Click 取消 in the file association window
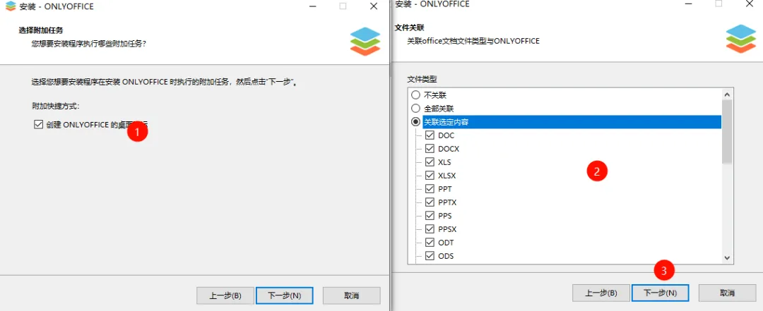 click(x=728, y=293)
